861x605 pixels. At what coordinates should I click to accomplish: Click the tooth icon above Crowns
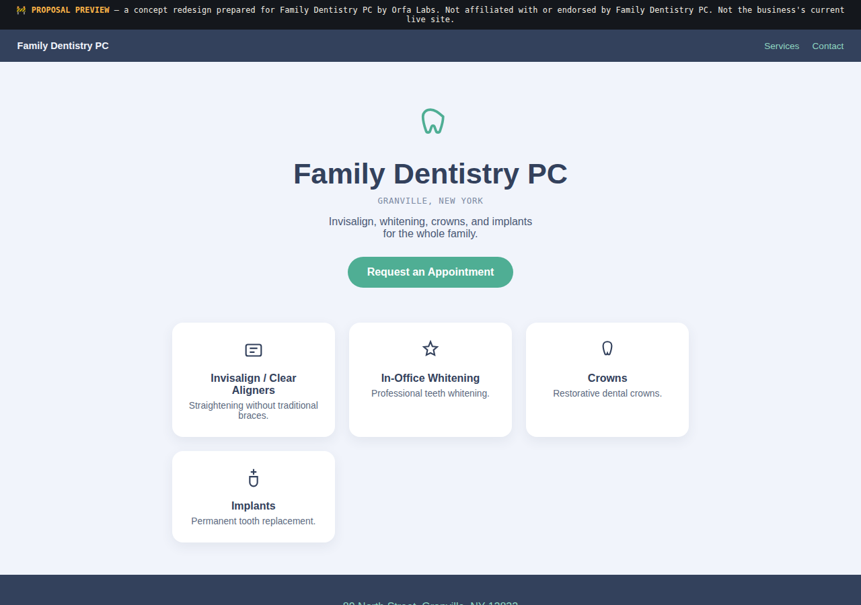(607, 348)
